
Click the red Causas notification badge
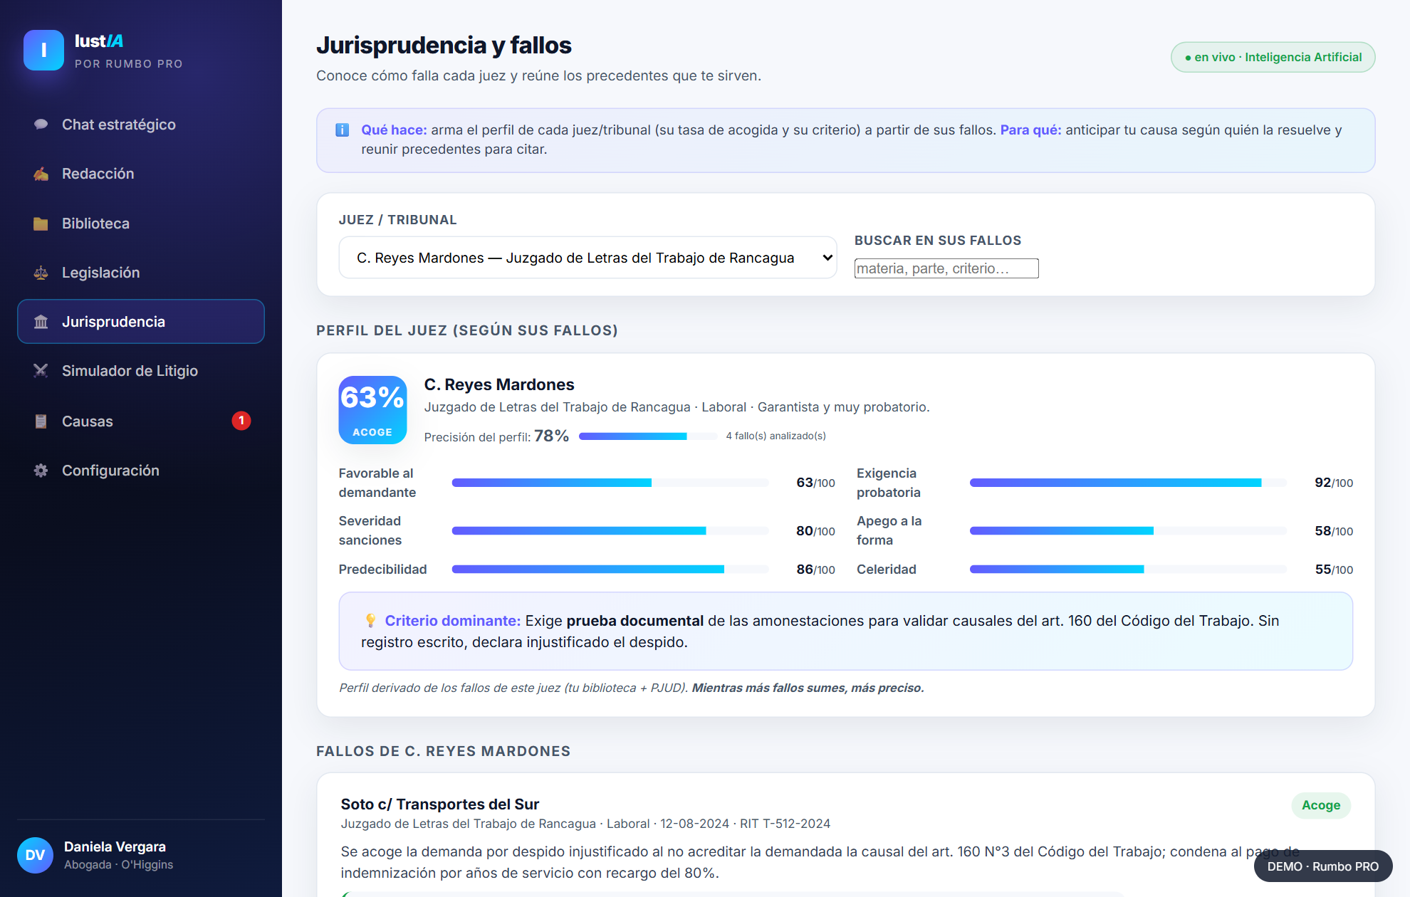coord(241,421)
